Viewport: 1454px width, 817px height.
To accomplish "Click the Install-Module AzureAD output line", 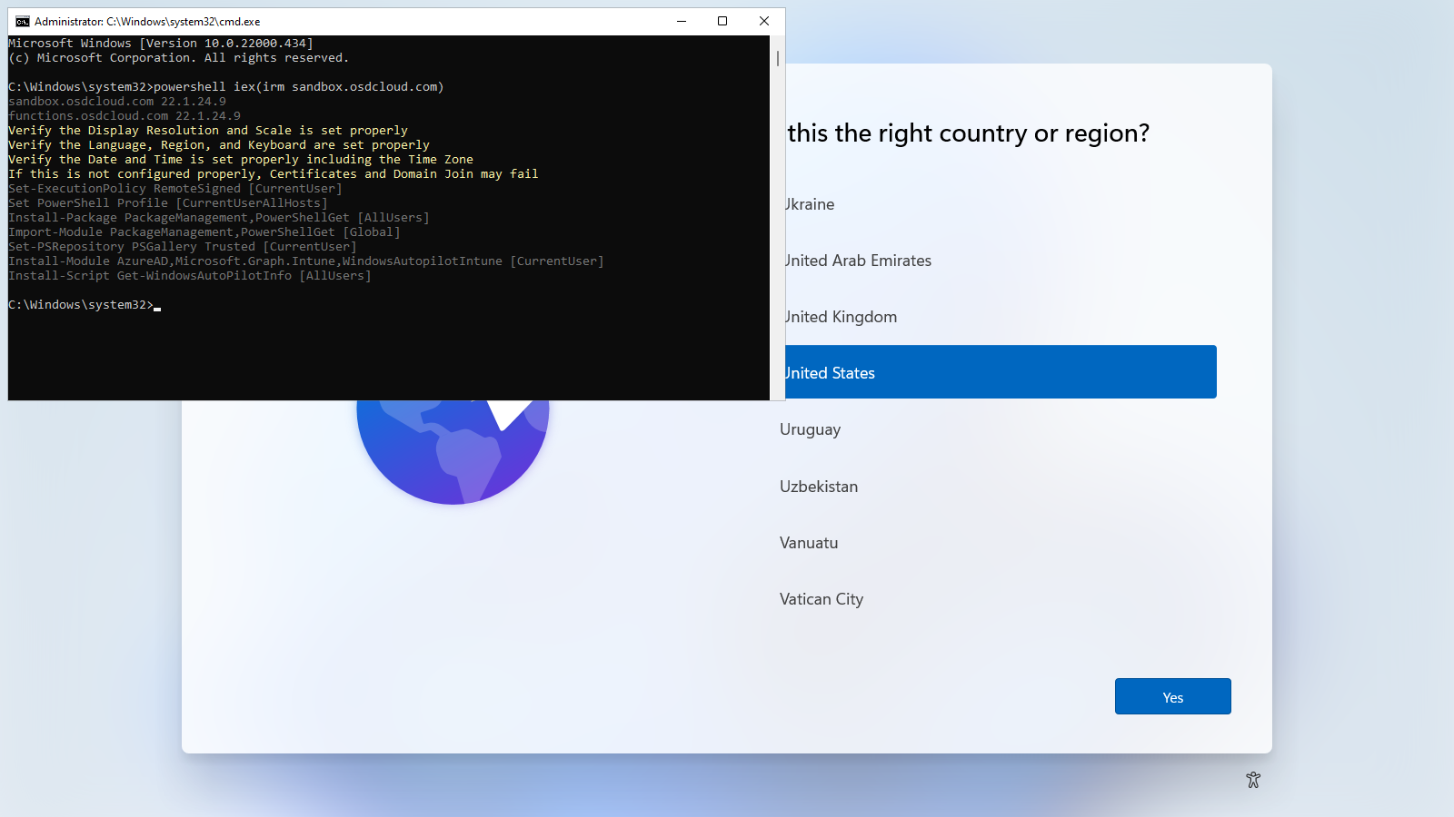I will [x=306, y=261].
